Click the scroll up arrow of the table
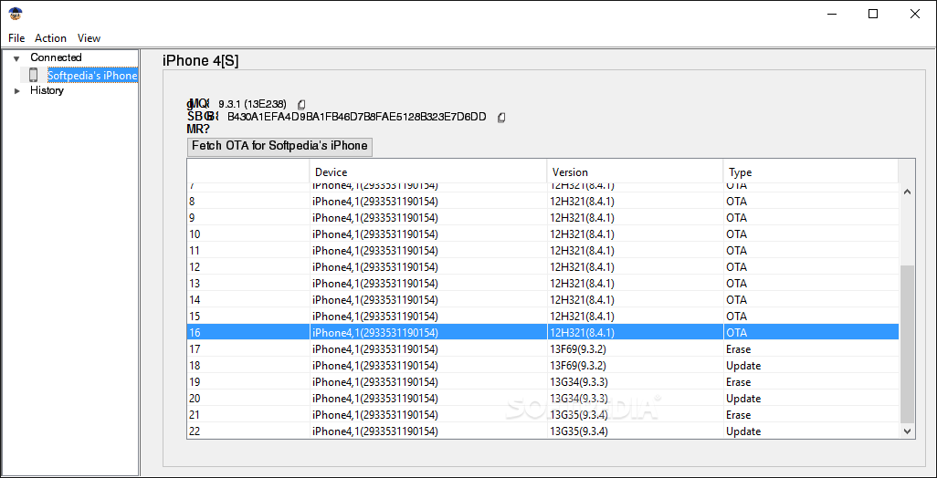This screenshot has height=478, width=937. (908, 192)
